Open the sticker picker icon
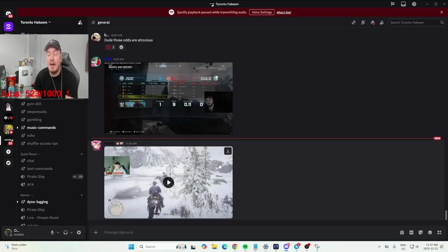The height and width of the screenshot is (252, 448). point(421,232)
